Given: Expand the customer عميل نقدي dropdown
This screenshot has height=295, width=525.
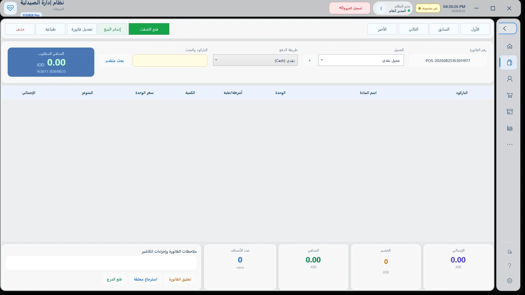Looking at the screenshot, I should pyautogui.click(x=361, y=60).
